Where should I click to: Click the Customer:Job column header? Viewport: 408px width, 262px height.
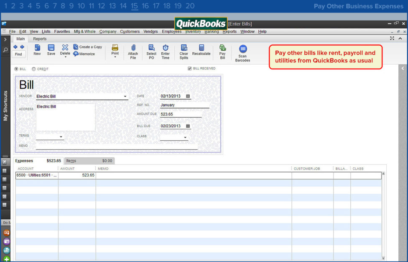click(307, 169)
